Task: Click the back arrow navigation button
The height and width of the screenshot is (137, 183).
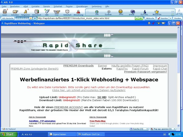Action: (18, 18)
